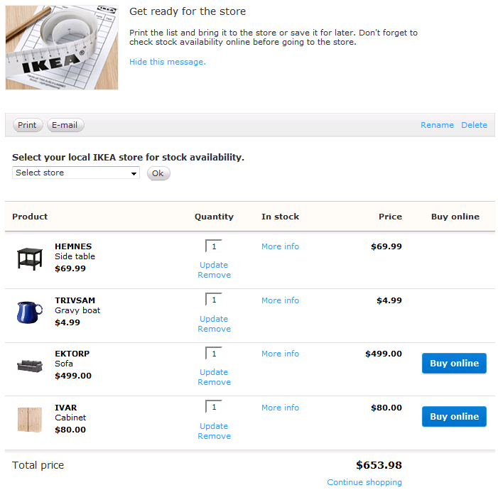Screen dimensions: 498x490
Task: Click the E-mail button
Action: 65,125
